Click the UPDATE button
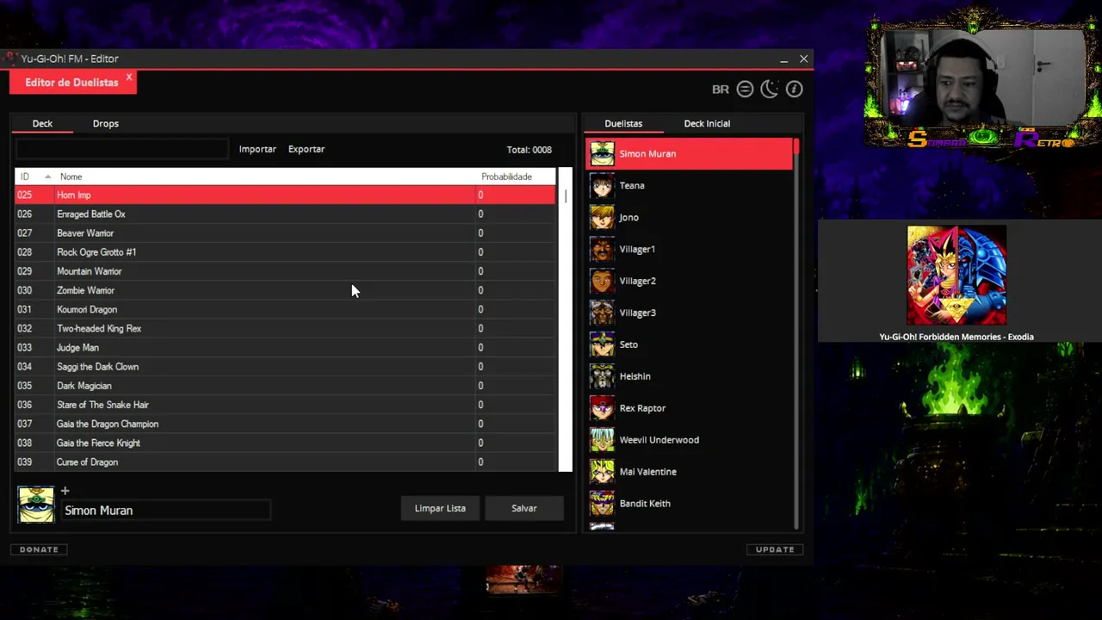This screenshot has height=620, width=1102. pos(775,549)
